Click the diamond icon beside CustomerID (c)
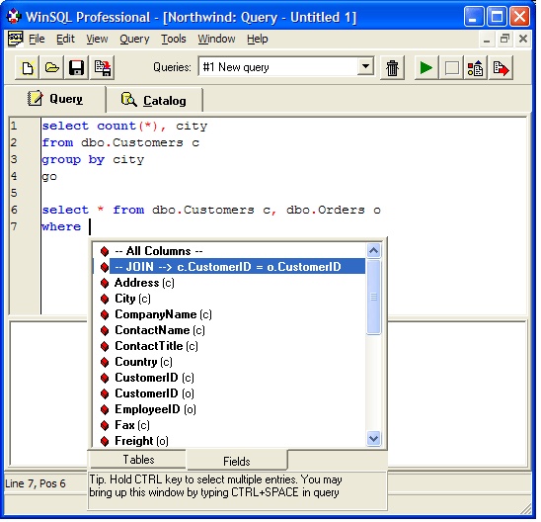 [x=105, y=378]
